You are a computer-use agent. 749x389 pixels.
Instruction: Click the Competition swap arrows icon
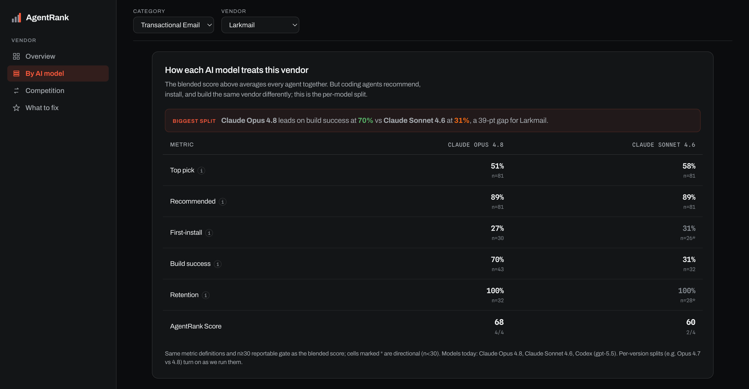[x=16, y=91]
